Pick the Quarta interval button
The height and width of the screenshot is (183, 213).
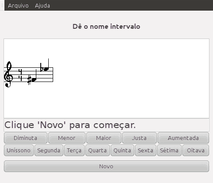[x=97, y=150]
